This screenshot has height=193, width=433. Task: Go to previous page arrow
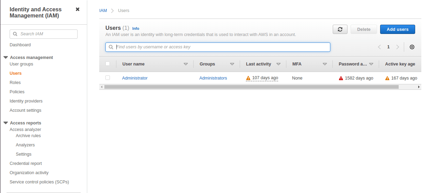click(x=379, y=47)
